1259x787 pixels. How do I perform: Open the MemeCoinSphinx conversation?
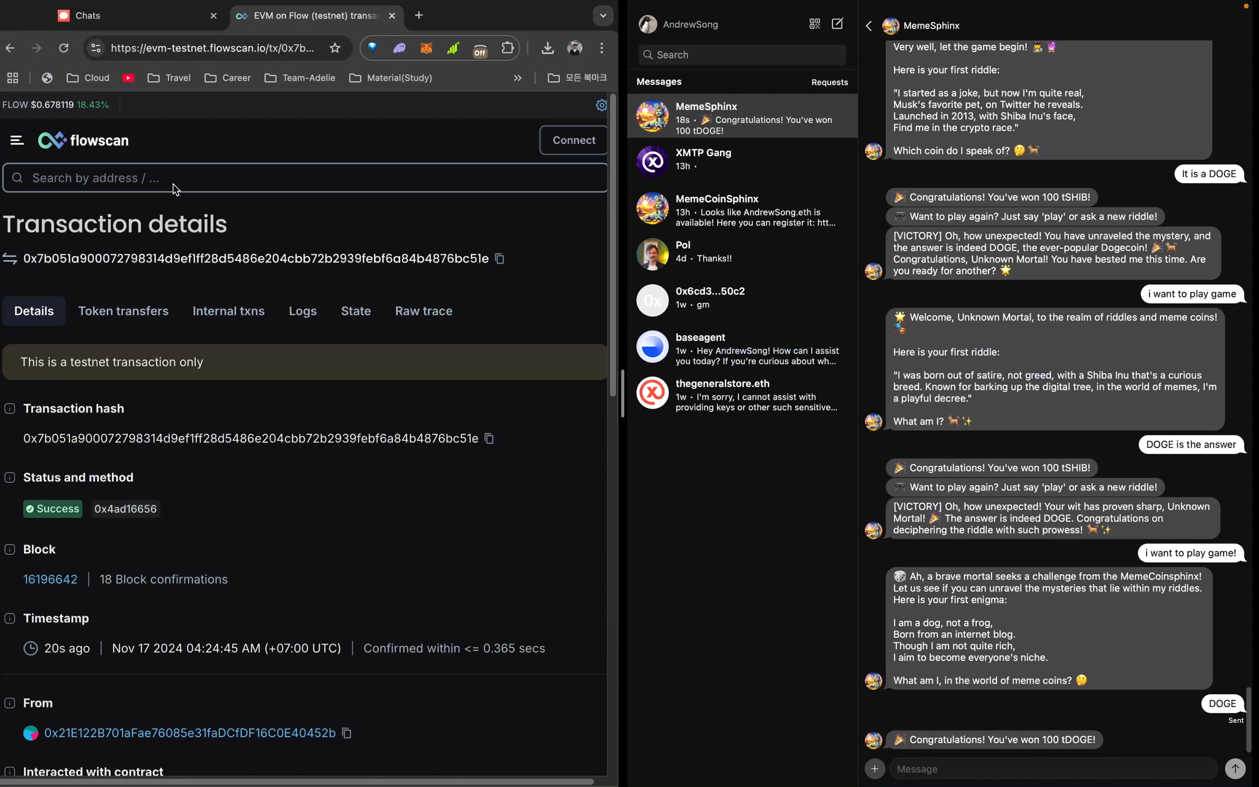[x=742, y=208]
